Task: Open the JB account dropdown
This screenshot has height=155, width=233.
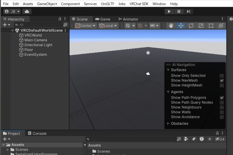Action: point(12,11)
